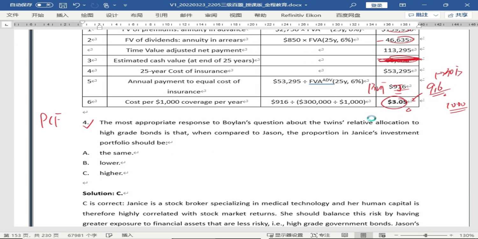Open the touch mode dropdown arrow
Viewport: 478px width, 239px height.
(115, 5)
